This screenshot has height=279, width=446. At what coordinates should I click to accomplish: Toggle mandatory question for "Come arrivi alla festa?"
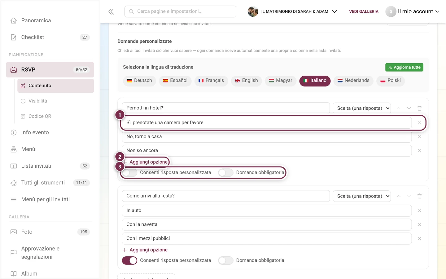pos(225,260)
